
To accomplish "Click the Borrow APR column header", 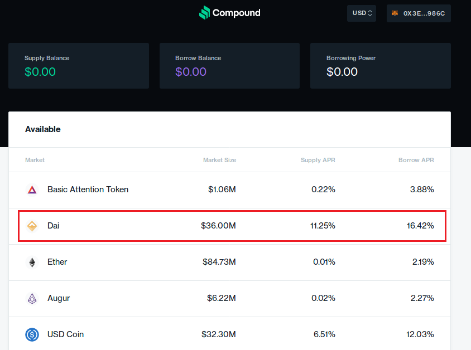I will (x=416, y=160).
